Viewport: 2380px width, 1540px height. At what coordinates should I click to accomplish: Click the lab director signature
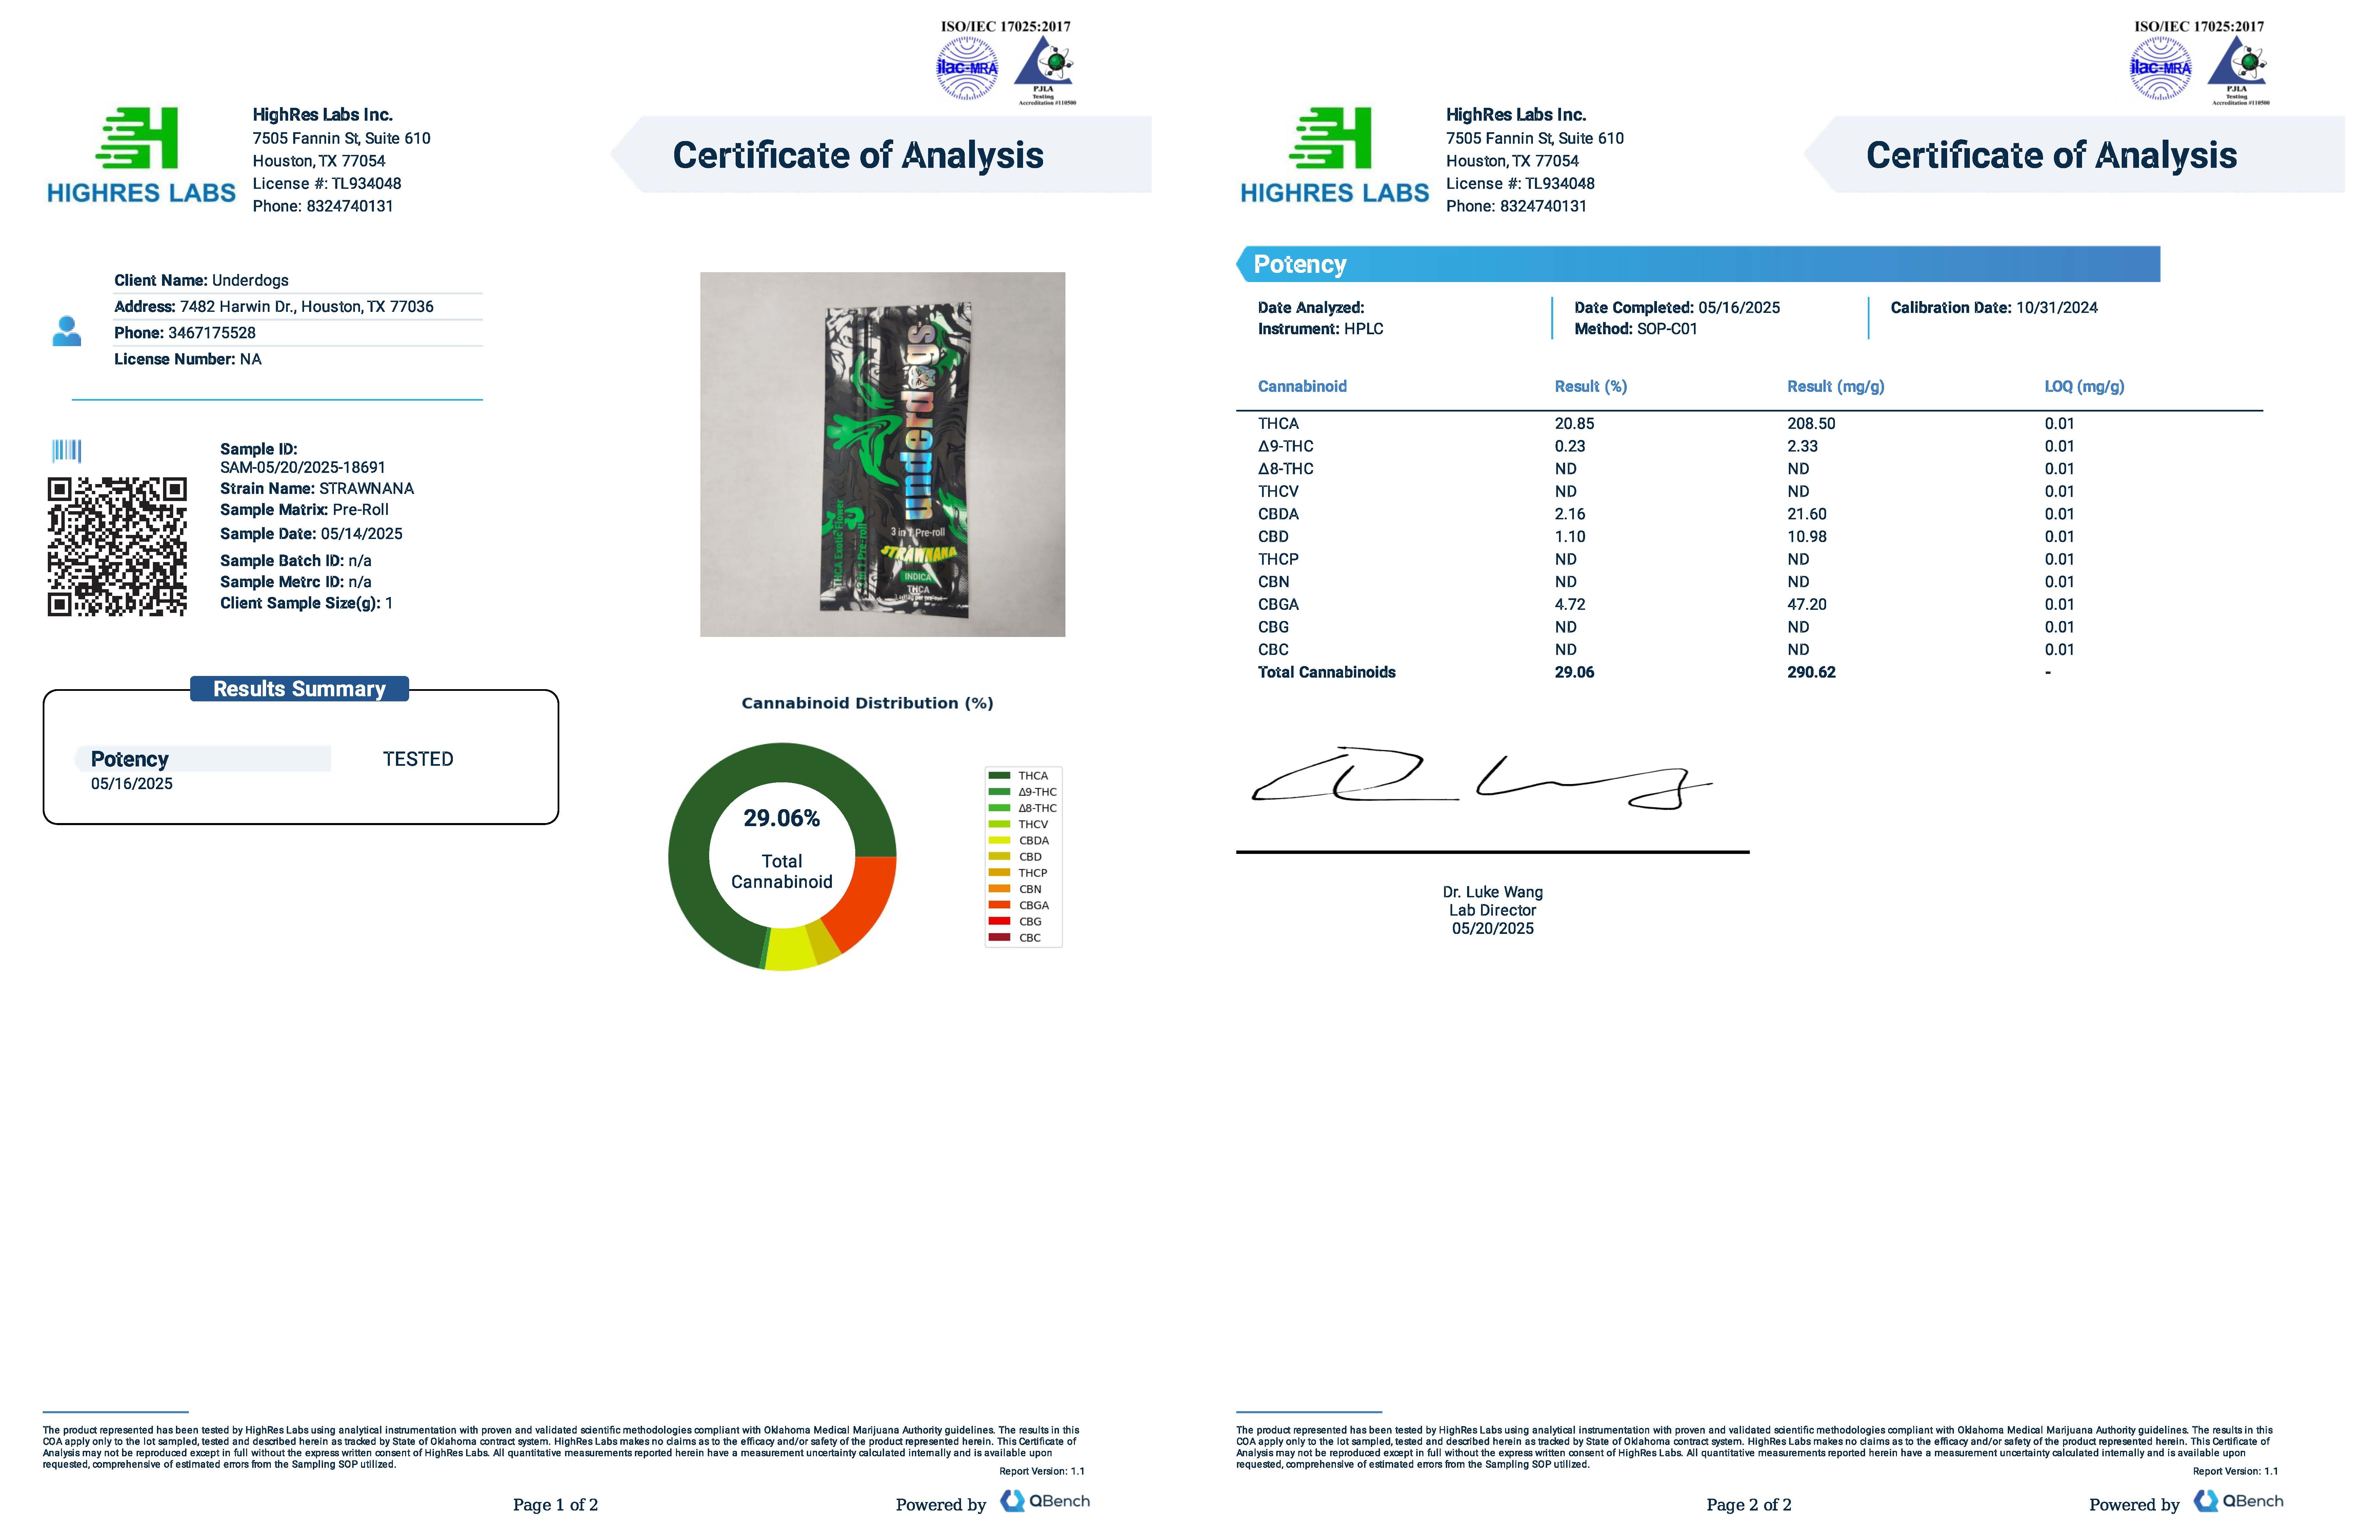click(x=1482, y=778)
